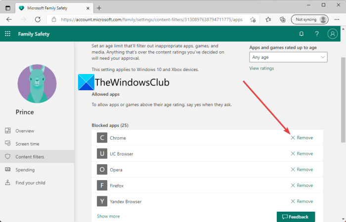
Task: Open the notifications bell
Action: (301, 34)
